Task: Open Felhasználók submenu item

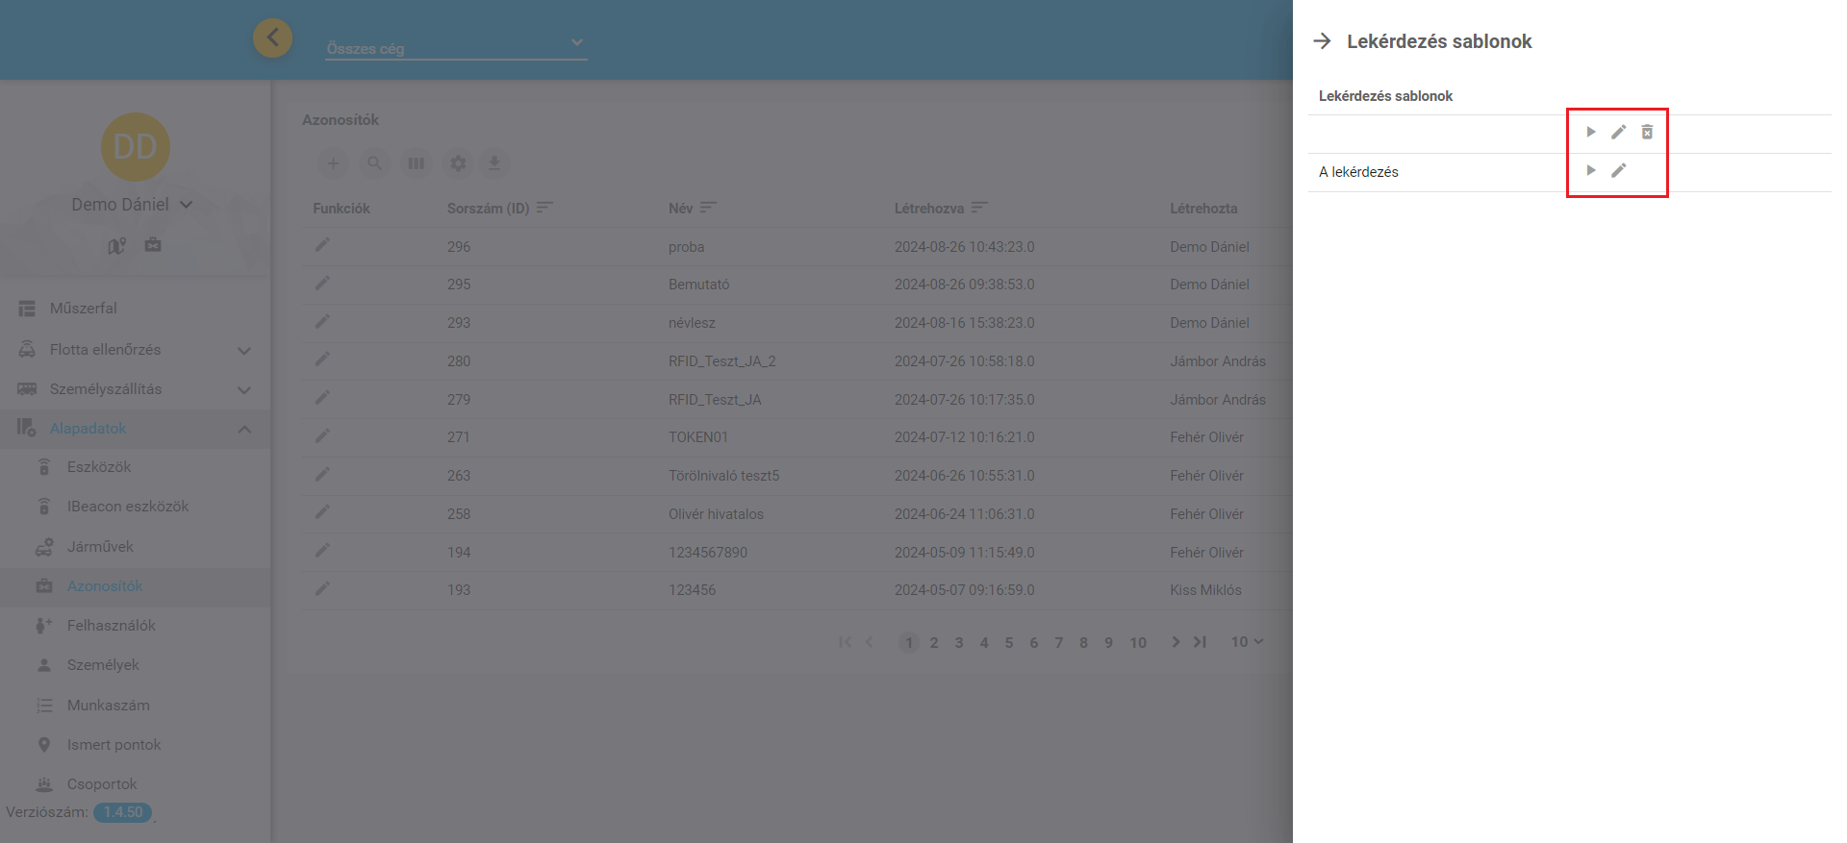Action: [135, 626]
